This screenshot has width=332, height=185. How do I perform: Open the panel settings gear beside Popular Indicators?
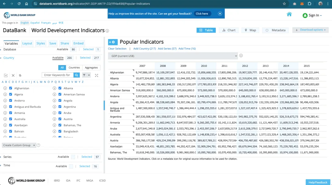pos(113,42)
